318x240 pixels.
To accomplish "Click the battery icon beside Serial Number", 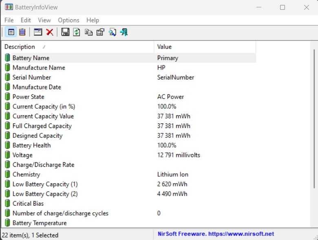I will pyautogui.click(x=7, y=77).
